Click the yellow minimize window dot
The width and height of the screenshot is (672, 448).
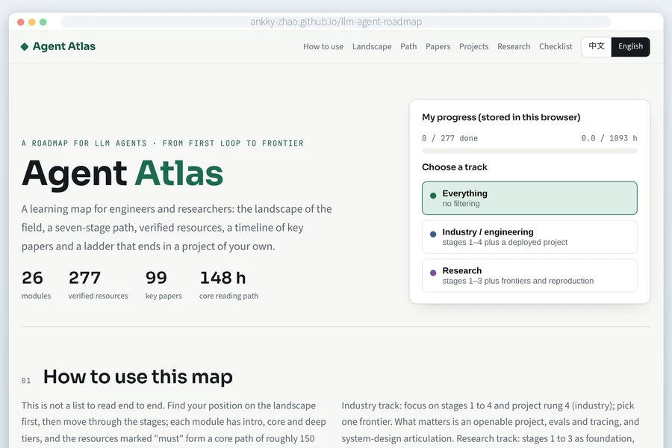[31, 22]
